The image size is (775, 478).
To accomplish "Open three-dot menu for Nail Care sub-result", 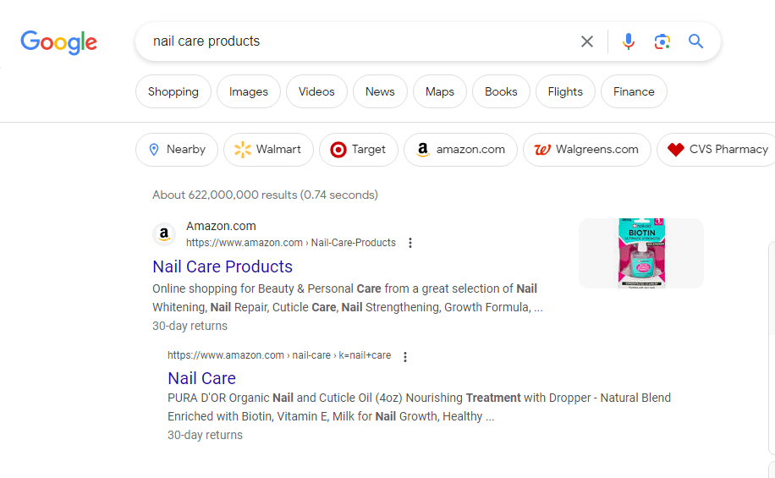I will click(405, 356).
